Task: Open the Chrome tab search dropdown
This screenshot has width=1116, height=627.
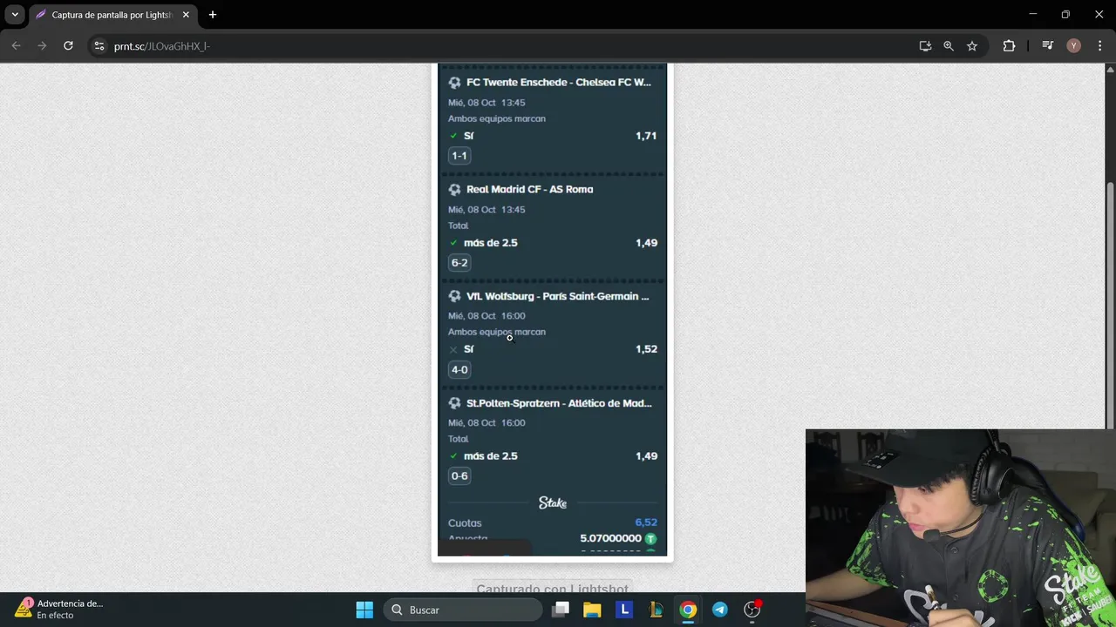Action: coord(15,15)
